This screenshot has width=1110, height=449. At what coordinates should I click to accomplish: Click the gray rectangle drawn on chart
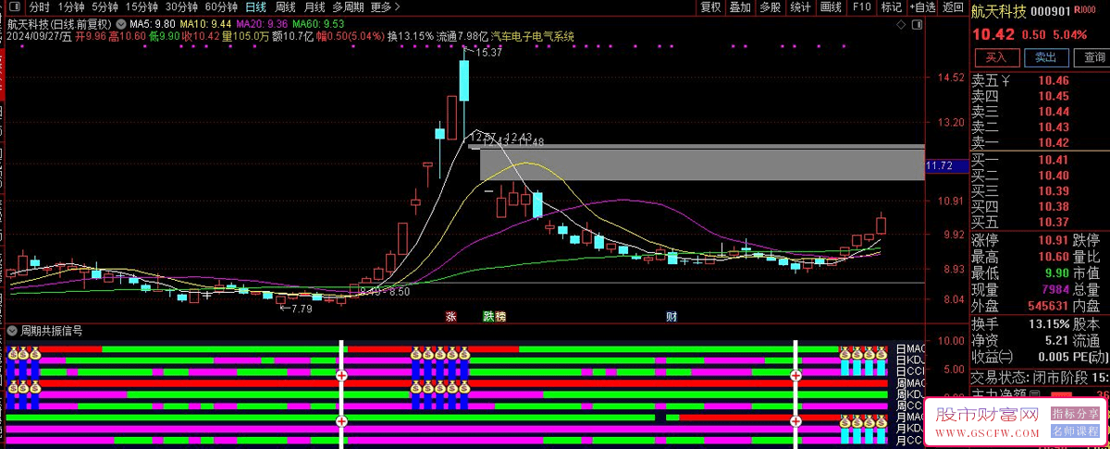tap(701, 163)
